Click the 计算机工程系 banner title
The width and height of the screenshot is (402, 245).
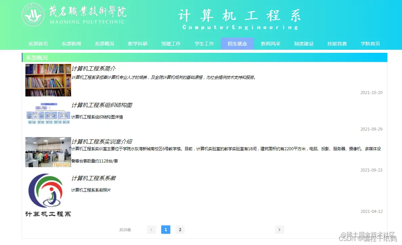[x=239, y=15]
